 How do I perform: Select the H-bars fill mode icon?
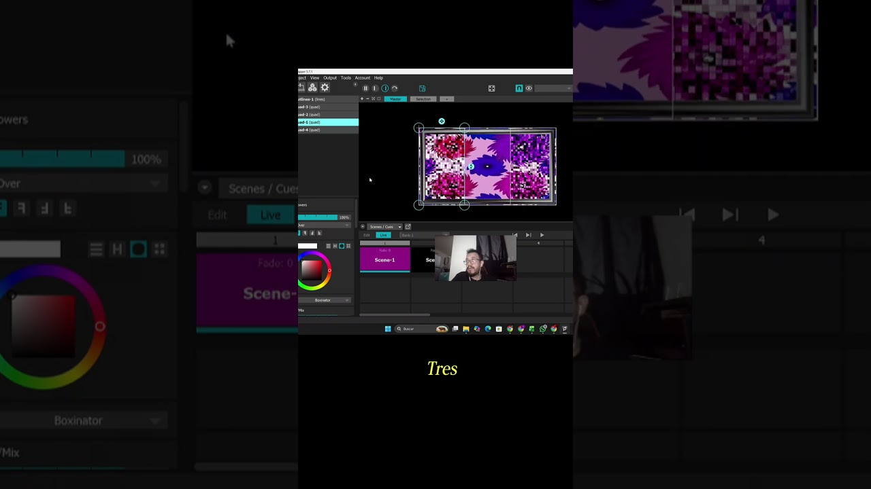pos(335,246)
